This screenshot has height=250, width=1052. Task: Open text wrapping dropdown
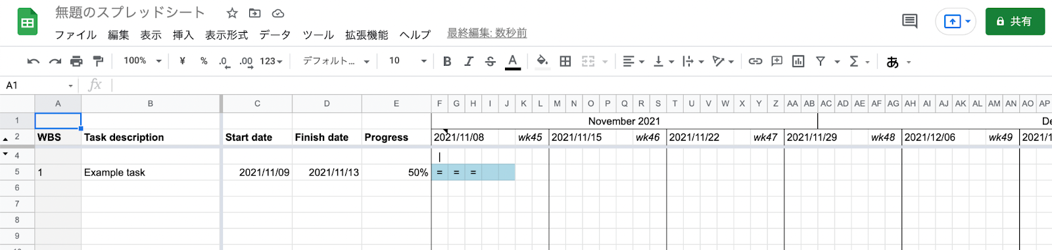point(693,61)
